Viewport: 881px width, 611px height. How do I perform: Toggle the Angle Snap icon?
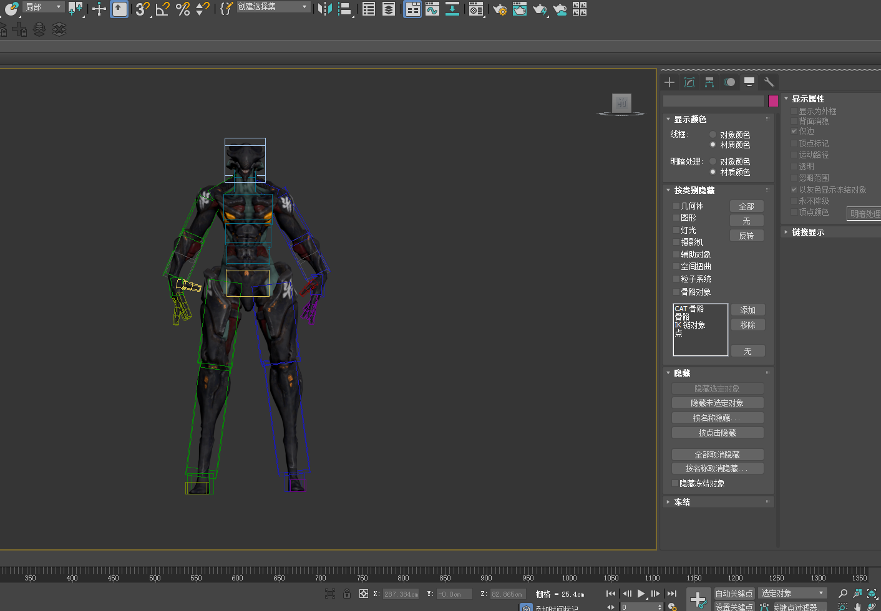pos(162,9)
